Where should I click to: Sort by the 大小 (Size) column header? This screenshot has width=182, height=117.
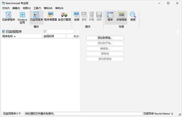click(73, 36)
